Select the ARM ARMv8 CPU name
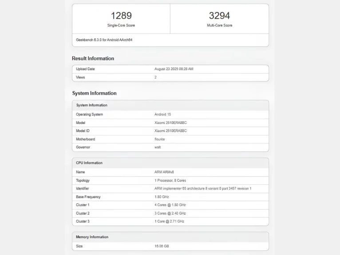 click(x=165, y=172)
